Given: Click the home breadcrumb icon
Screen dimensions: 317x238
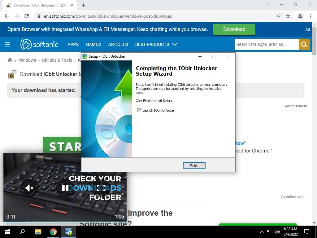Looking at the screenshot, I should pos(10,60).
